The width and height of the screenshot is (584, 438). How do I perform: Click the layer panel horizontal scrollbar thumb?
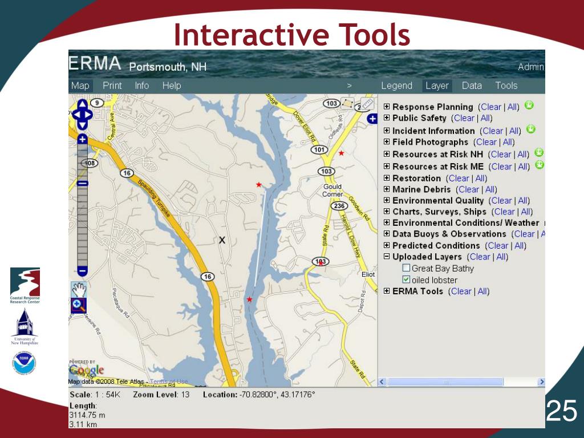coord(445,382)
